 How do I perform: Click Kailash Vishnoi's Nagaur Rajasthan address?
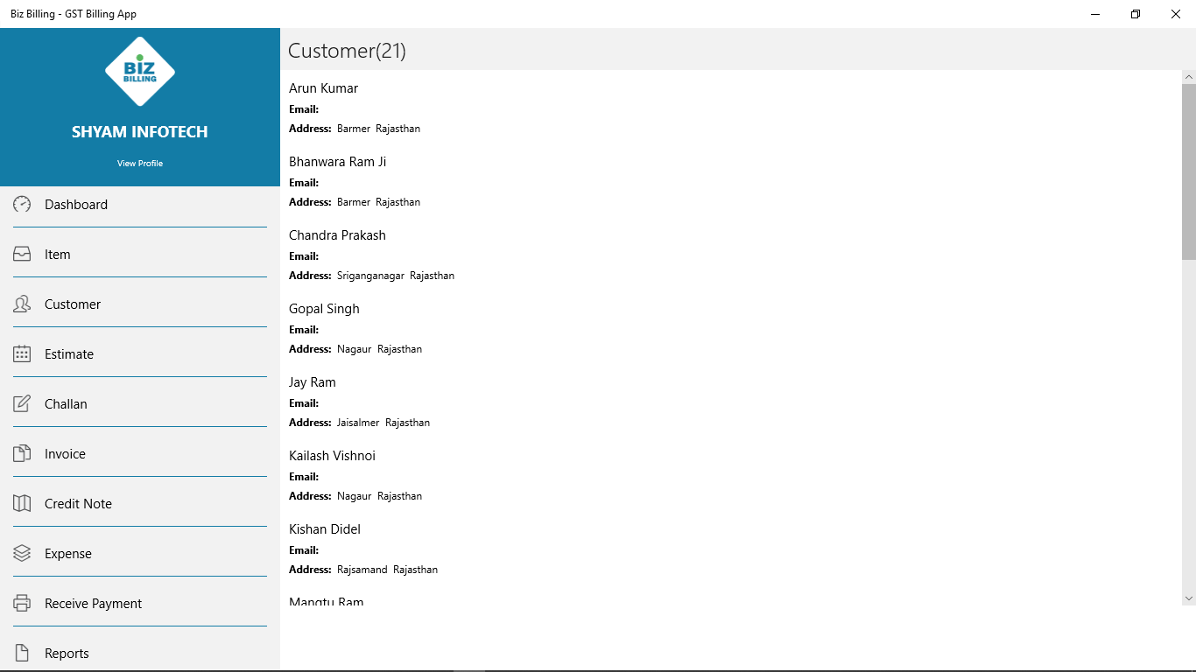(379, 496)
